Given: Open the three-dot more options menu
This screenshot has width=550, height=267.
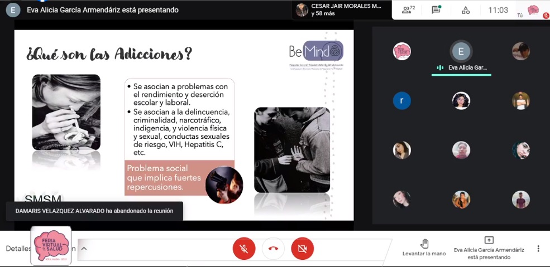Looking at the screenshot, I should pos(538,249).
